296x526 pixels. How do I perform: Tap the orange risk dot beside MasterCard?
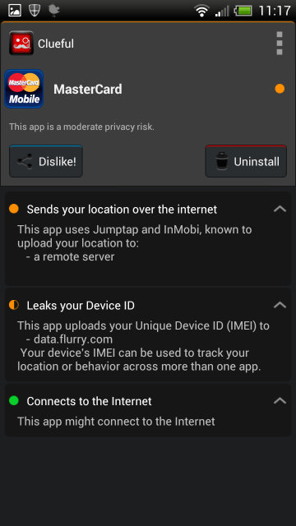[x=280, y=89]
